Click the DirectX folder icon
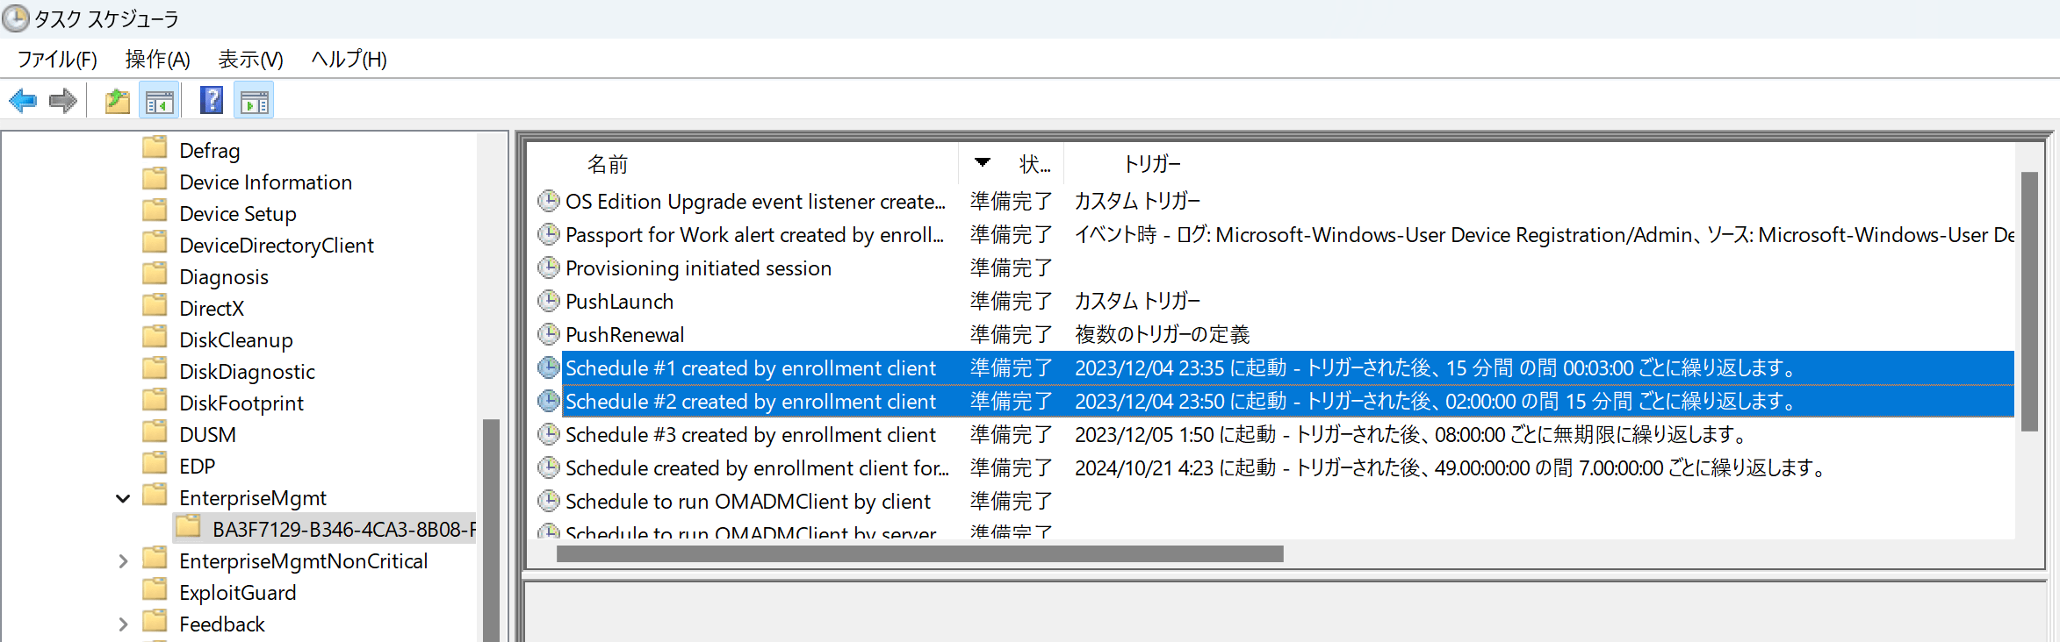The width and height of the screenshot is (2060, 642). [x=155, y=305]
